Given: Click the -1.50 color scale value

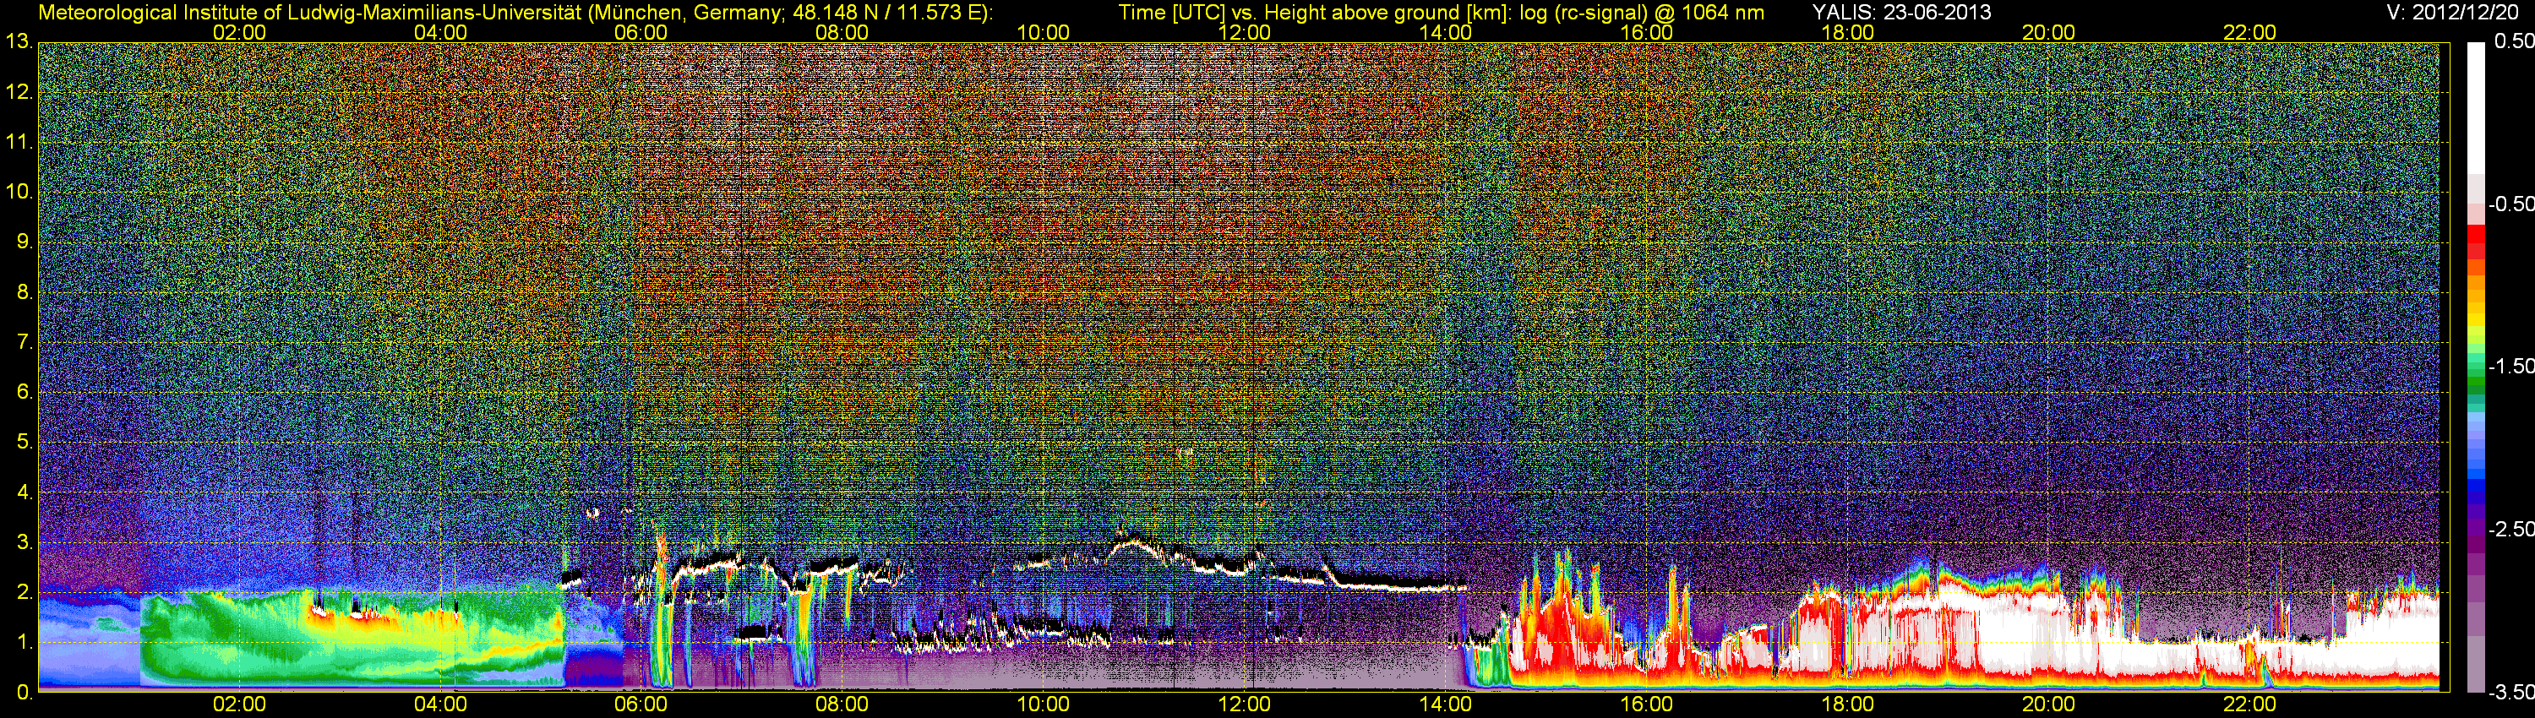Looking at the screenshot, I should 2510,366.
